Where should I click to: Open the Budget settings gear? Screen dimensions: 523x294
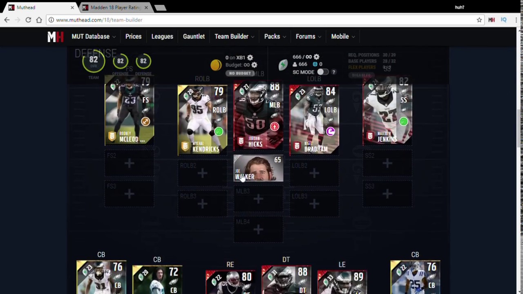click(x=254, y=65)
